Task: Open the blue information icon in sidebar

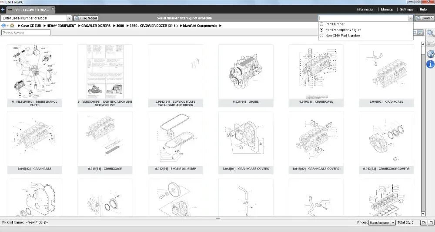Action: click(x=430, y=64)
